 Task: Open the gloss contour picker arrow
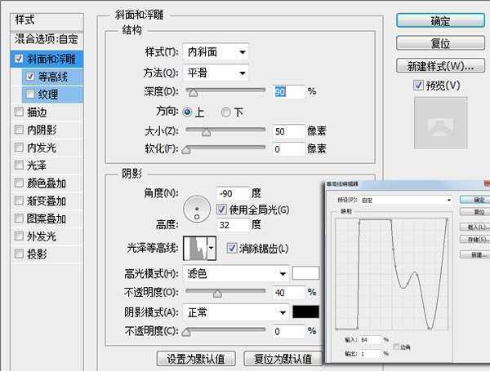click(x=212, y=247)
